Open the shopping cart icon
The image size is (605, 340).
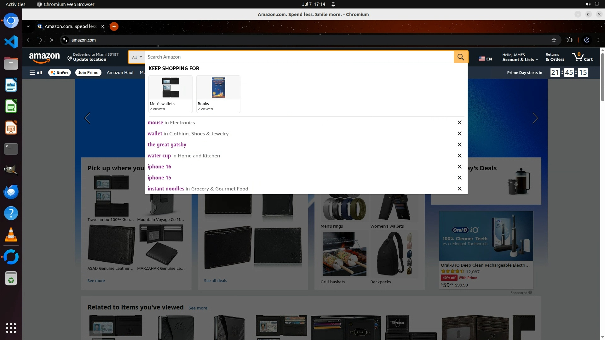(582, 57)
